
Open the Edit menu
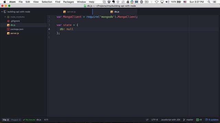[x=28, y=2]
